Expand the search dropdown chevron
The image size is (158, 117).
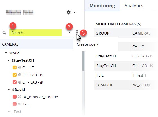coord(69,32)
